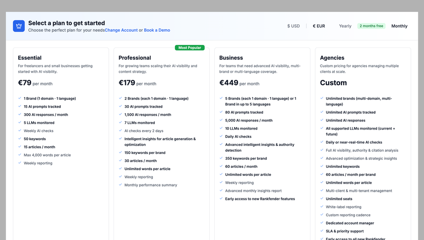The image size is (424, 240).
Task: Select the Professional plan heading
Action: pos(135,58)
